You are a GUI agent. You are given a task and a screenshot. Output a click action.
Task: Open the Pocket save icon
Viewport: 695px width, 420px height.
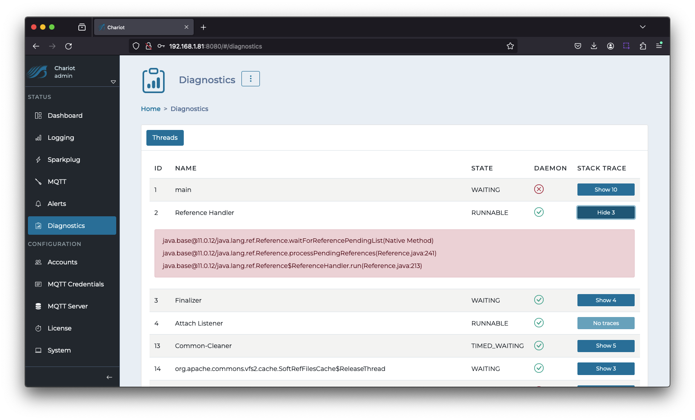578,46
